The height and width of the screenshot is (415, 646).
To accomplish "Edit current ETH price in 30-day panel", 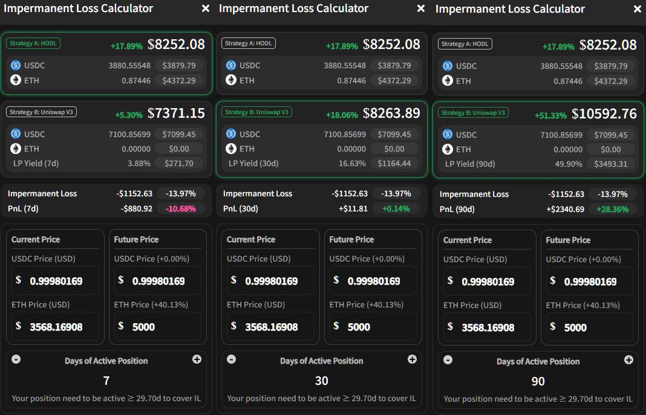I will pos(270,327).
